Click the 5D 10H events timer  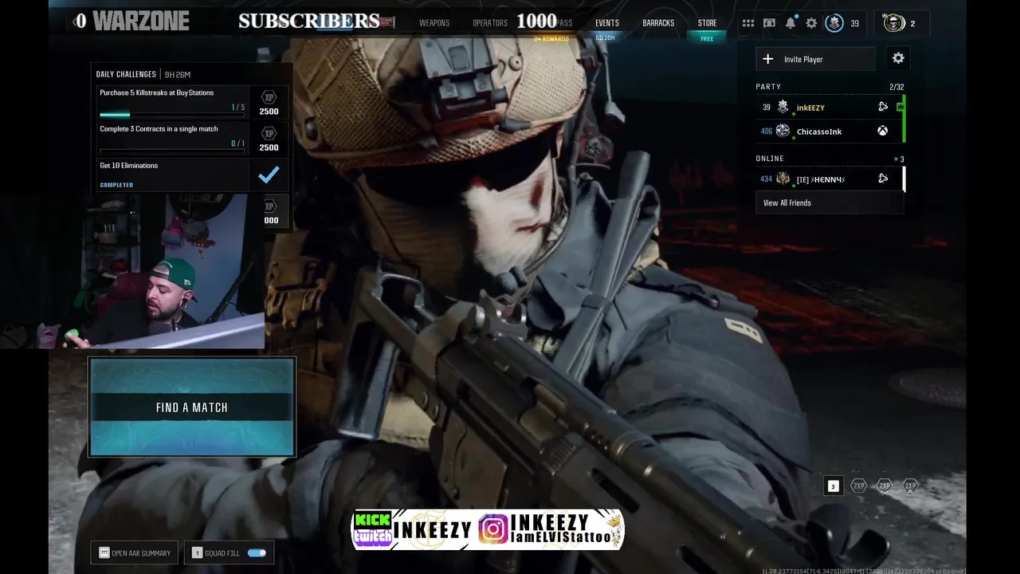pos(605,37)
